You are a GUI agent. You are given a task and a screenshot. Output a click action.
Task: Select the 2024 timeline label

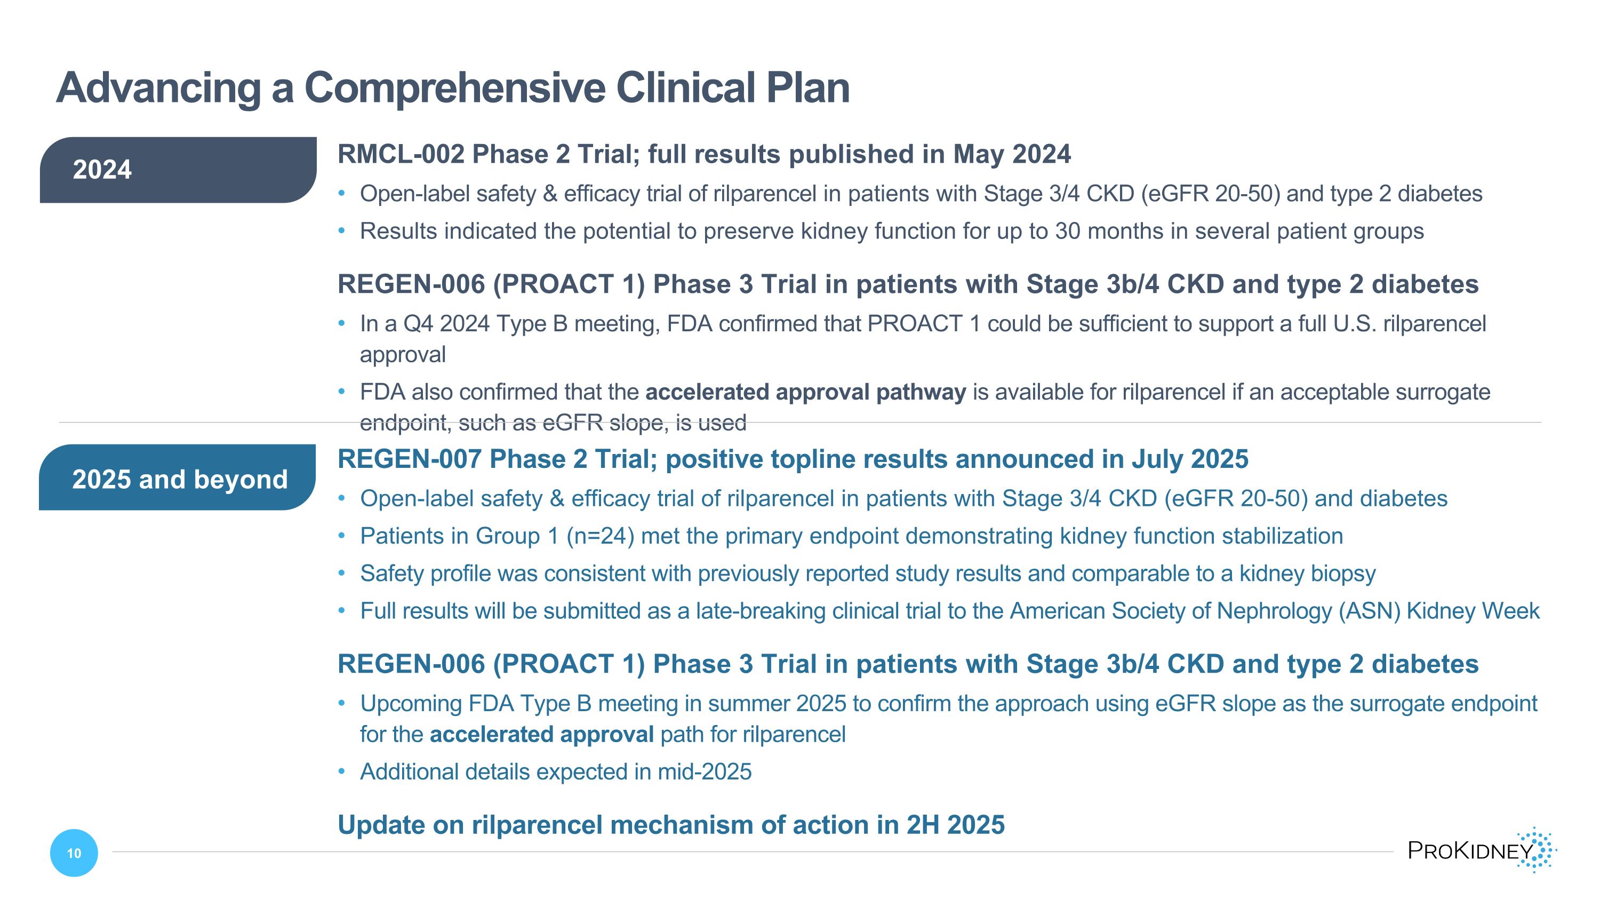[x=178, y=170]
